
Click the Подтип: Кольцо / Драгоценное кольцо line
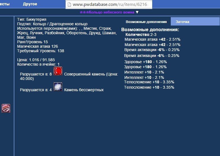52,24
